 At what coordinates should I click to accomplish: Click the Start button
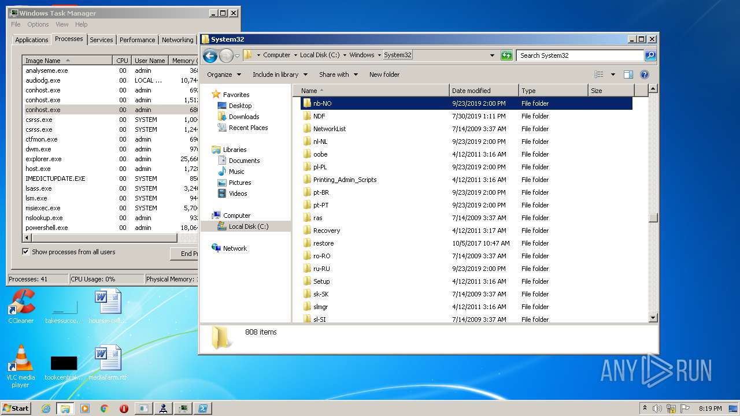click(16, 408)
